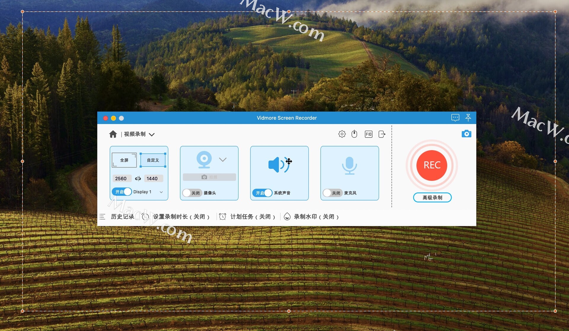Image resolution: width=569 pixels, height=331 pixels.
Task: Click the height field showing 1440
Action: (x=153, y=178)
